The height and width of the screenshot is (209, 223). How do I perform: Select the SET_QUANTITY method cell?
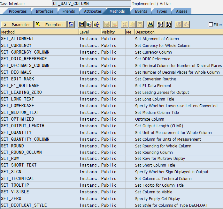40,132
